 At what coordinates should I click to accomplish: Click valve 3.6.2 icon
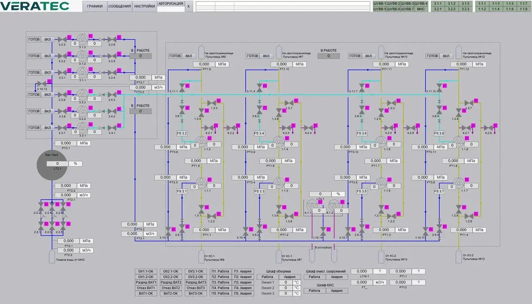[259, 110]
